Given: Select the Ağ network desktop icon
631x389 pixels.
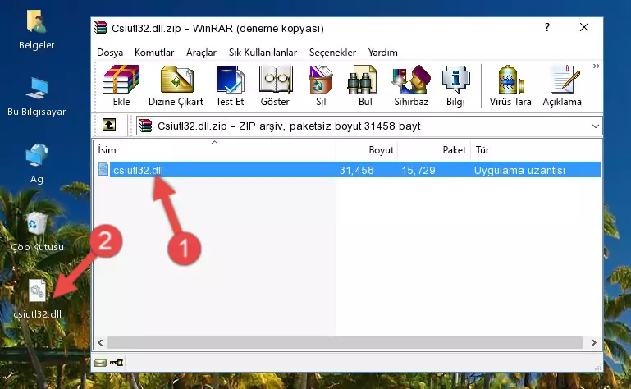Looking at the screenshot, I should [x=37, y=164].
